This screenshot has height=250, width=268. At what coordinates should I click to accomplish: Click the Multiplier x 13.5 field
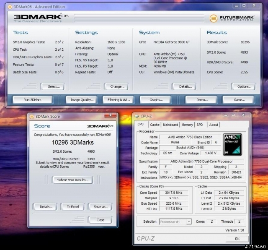point(174,198)
